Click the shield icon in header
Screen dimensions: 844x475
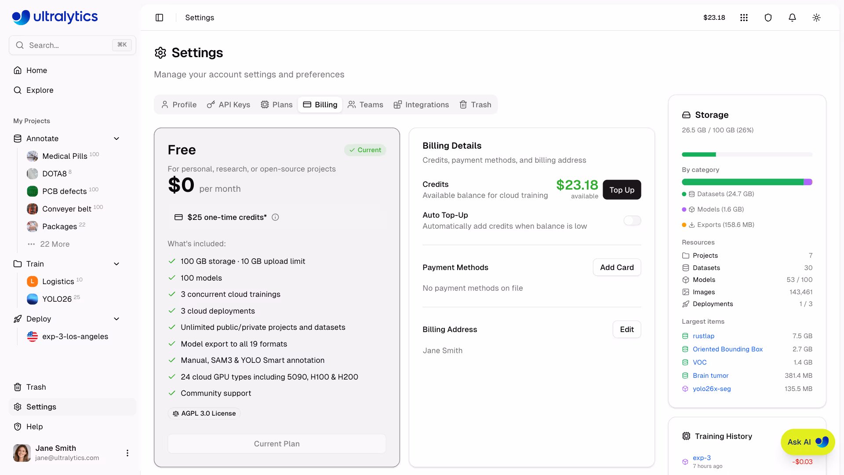pos(768,18)
